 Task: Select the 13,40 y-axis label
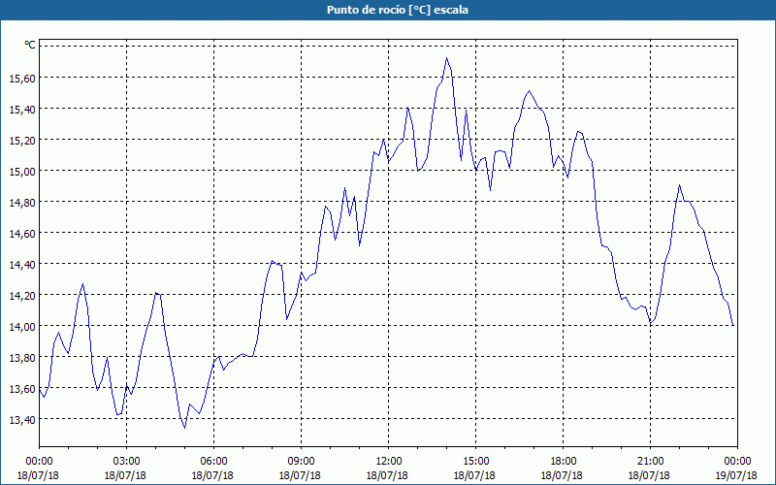[22, 420]
